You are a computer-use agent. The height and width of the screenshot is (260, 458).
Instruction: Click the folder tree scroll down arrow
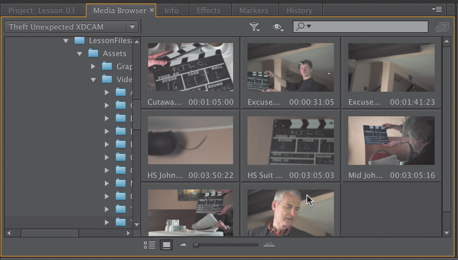(137, 224)
